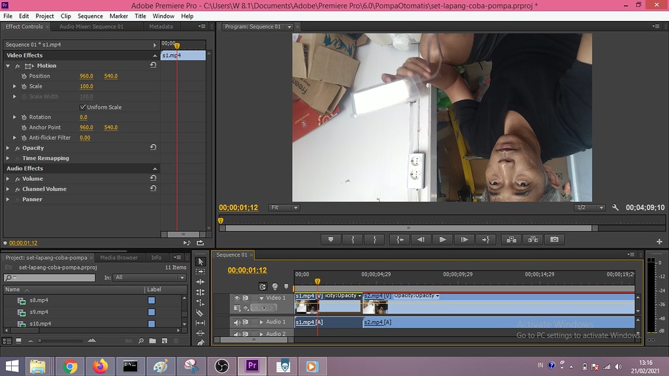Screen dimensions: 669x376
Task: Toggle Video 1 track output eye
Action: click(x=237, y=298)
